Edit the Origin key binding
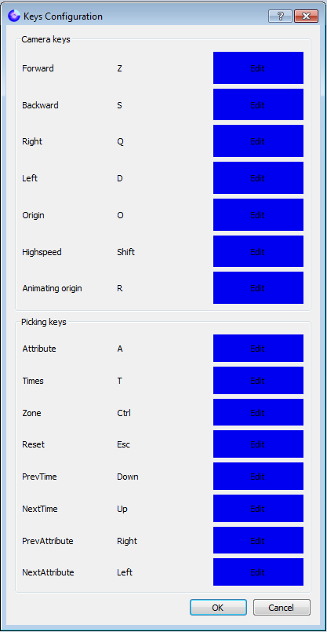Screen dimensions: 327x632 pos(258,215)
